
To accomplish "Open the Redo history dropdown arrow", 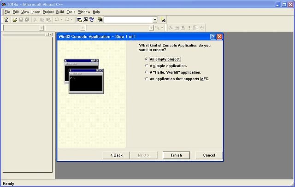I will pos(71,19).
